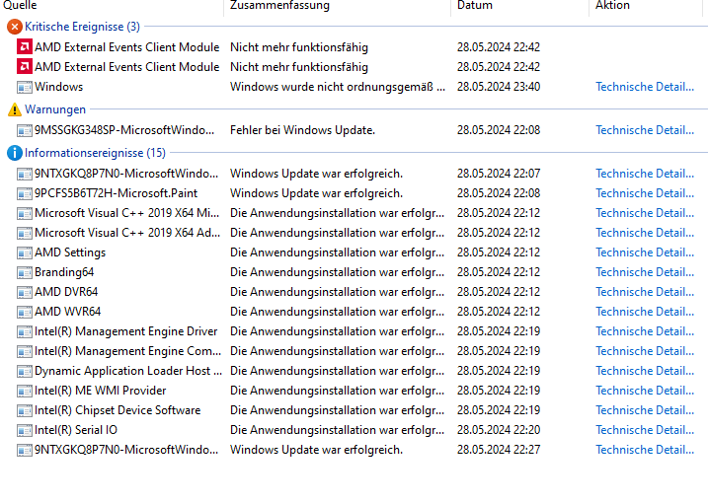Select the 9PCFS5B6T72H-Microsoft.Paint source text
This screenshot has width=708, height=504.
pos(117,193)
